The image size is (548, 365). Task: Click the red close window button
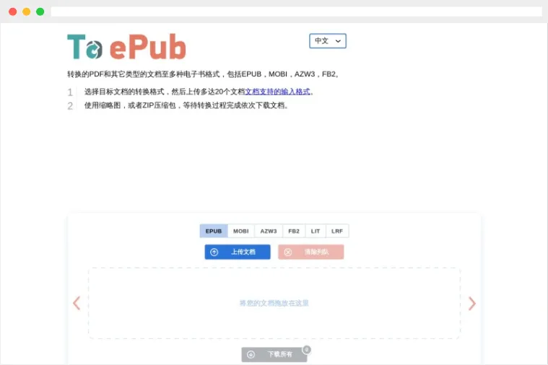tap(12, 12)
